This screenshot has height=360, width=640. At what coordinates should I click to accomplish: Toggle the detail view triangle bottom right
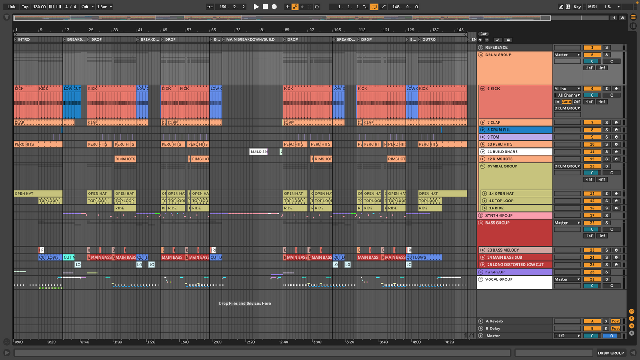click(633, 353)
